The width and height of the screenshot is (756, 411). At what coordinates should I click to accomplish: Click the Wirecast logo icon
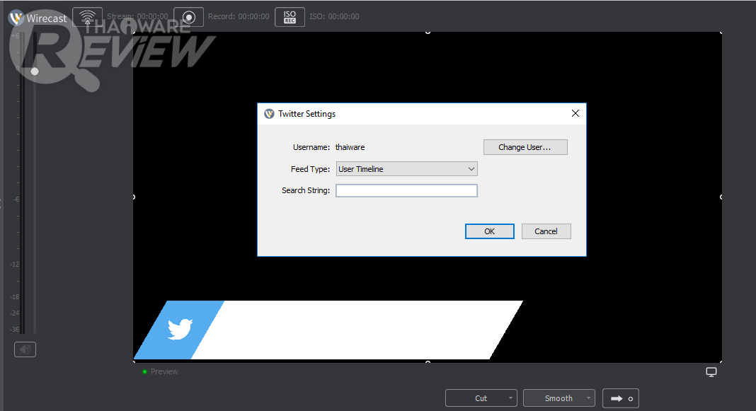coord(16,18)
